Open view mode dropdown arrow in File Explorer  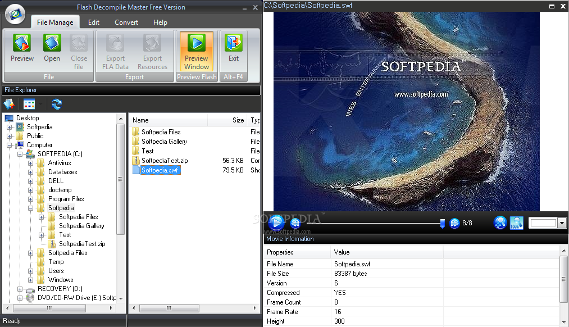pos(40,104)
